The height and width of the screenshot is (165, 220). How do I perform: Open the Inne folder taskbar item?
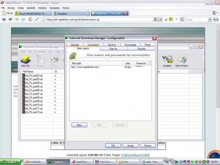(x=128, y=162)
